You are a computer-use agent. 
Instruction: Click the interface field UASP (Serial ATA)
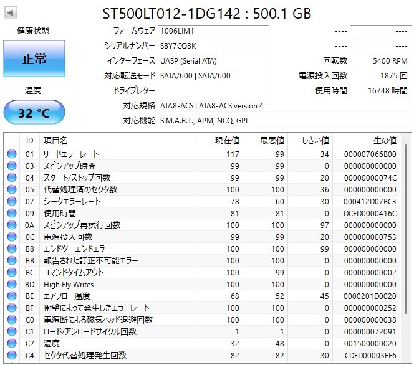click(x=214, y=61)
